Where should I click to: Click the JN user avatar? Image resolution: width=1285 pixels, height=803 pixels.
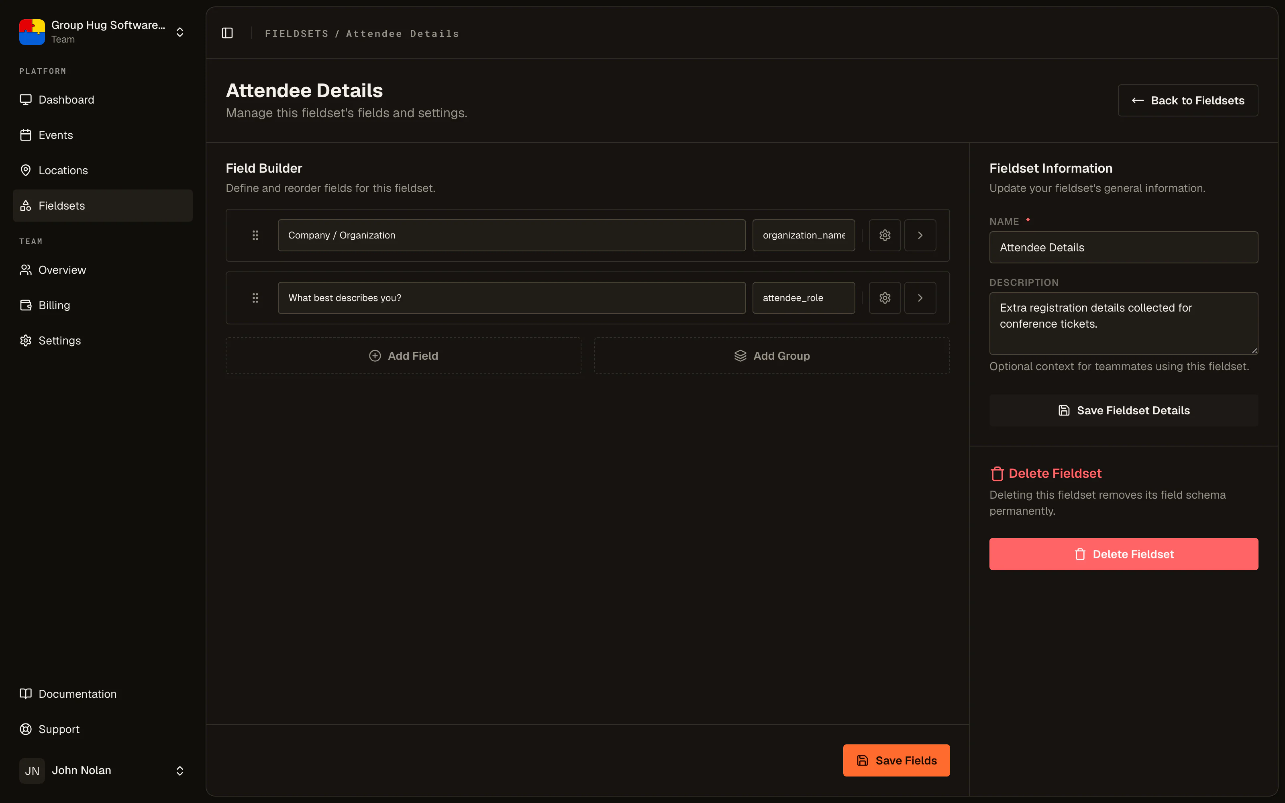pyautogui.click(x=32, y=770)
